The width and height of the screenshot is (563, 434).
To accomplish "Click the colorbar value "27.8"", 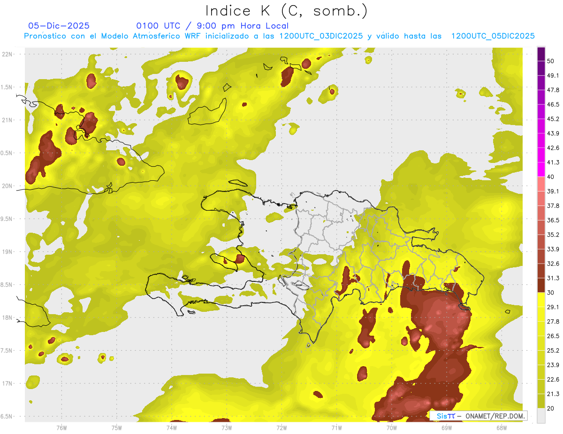I will click(554, 322).
